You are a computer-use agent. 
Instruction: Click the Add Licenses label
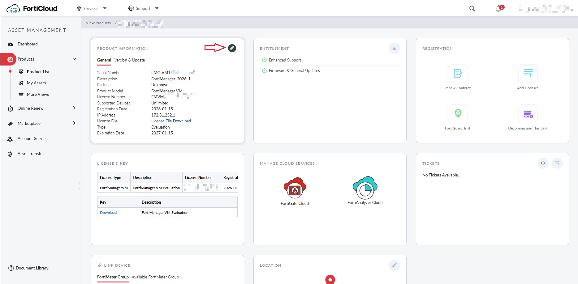(x=528, y=88)
